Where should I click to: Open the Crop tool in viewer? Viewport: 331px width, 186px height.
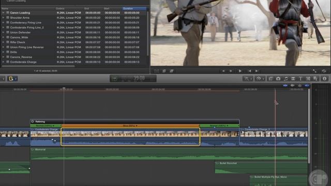pos(164,71)
